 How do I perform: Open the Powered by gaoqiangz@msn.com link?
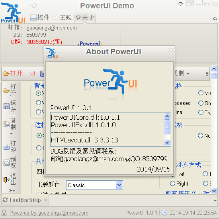pos(49,213)
